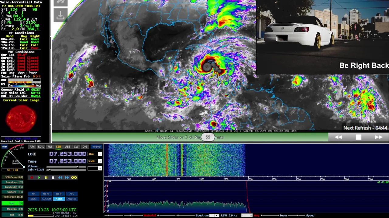Stop the satellite animation

[359, 137]
